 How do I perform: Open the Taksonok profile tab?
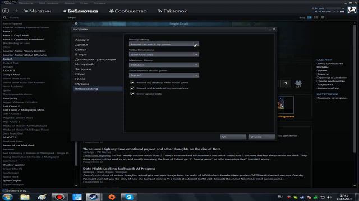(x=172, y=11)
